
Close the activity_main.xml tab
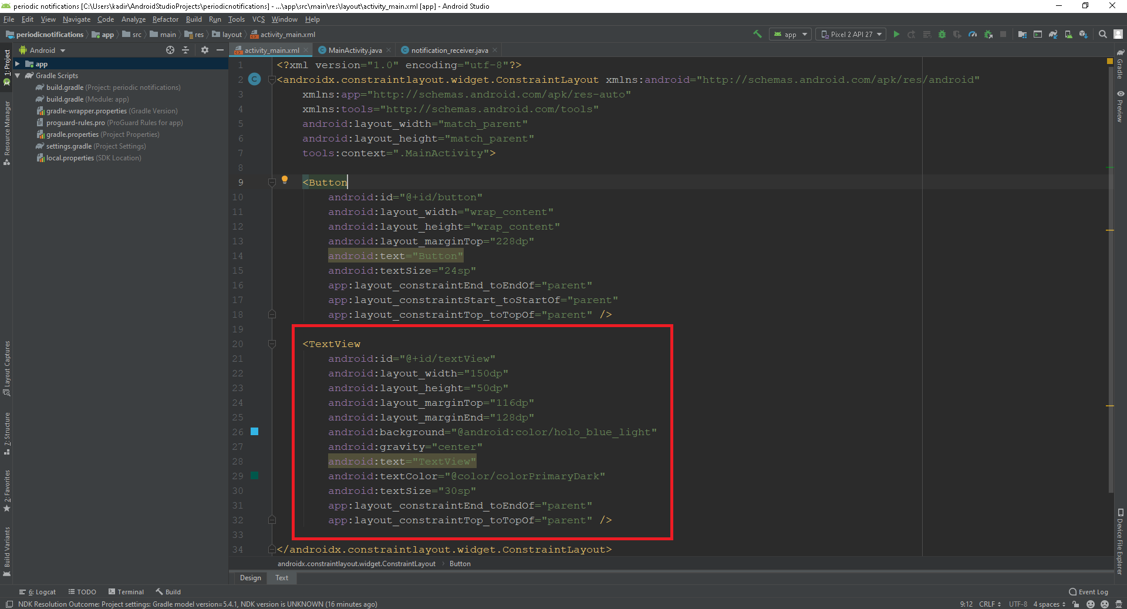(306, 50)
